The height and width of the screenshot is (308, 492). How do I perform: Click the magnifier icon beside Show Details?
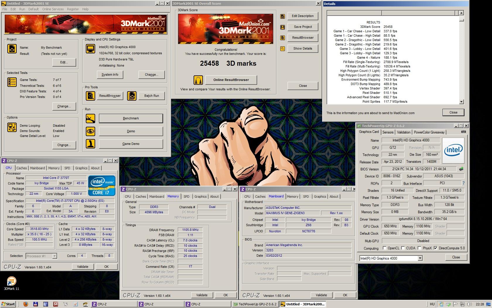283,49
